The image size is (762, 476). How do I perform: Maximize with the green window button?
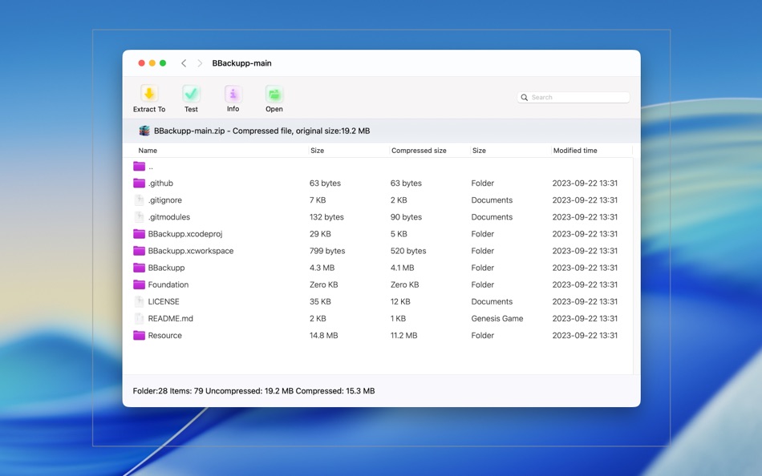coord(163,63)
